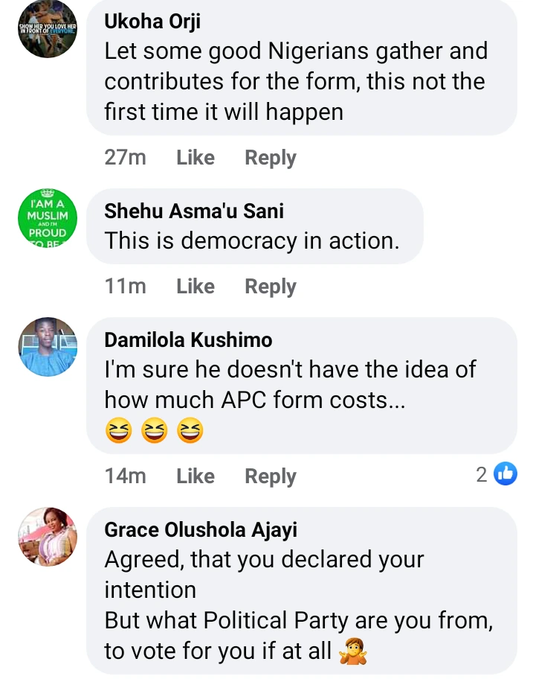View Grace Olushola Ajayi's profile picture
Screen dimensions: 533x679
(x=47, y=537)
